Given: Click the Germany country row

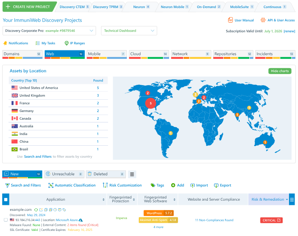Looking at the screenshot, I should pos(58,111).
